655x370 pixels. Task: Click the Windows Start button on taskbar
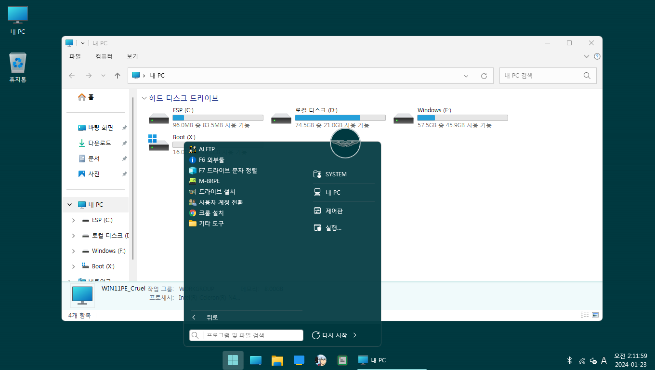click(x=233, y=360)
